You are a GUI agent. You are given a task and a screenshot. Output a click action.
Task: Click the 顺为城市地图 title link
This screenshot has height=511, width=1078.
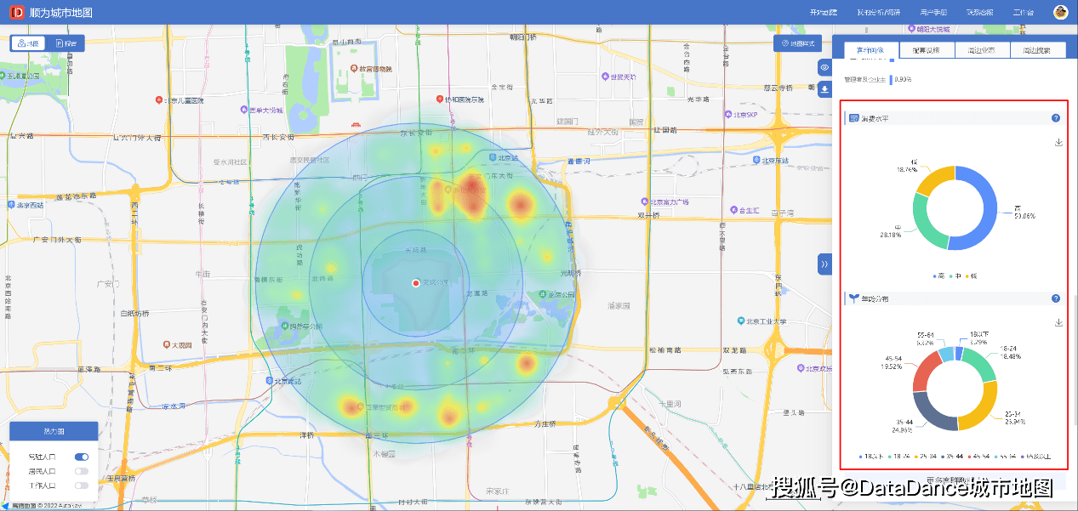[61, 13]
